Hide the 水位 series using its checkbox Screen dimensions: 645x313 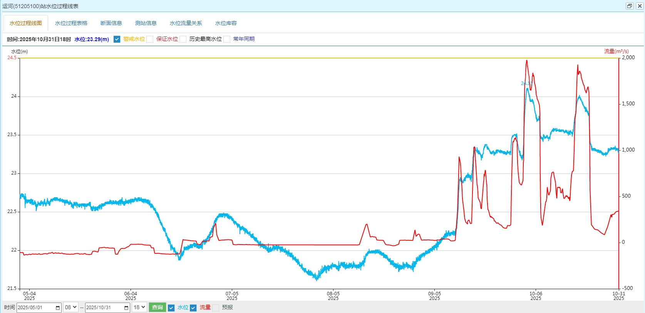pyautogui.click(x=171, y=308)
